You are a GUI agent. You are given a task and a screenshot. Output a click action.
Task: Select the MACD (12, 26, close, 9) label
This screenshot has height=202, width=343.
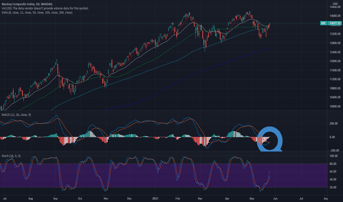[x=17, y=115]
